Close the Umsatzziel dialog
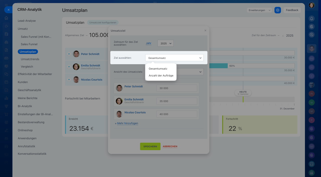Screen dimensions: 321x177 205,31
